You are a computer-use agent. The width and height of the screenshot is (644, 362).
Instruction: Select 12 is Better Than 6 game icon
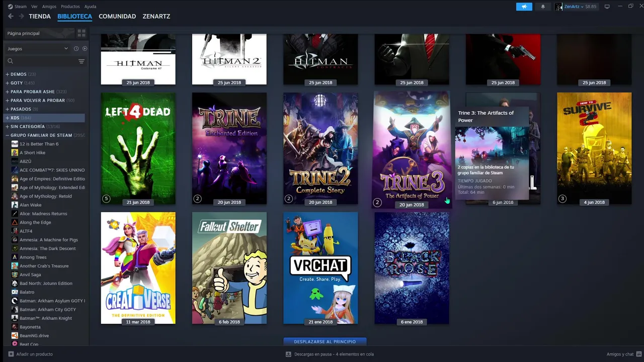15,144
